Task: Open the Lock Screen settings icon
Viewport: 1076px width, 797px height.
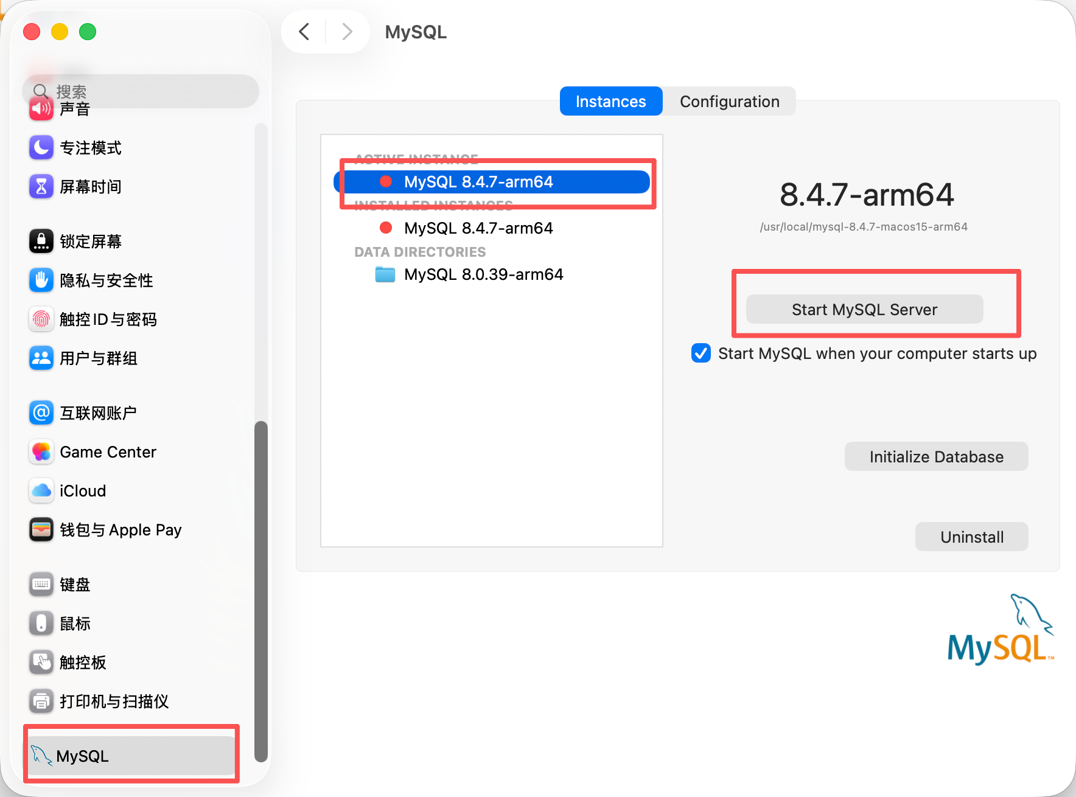Action: [x=41, y=242]
